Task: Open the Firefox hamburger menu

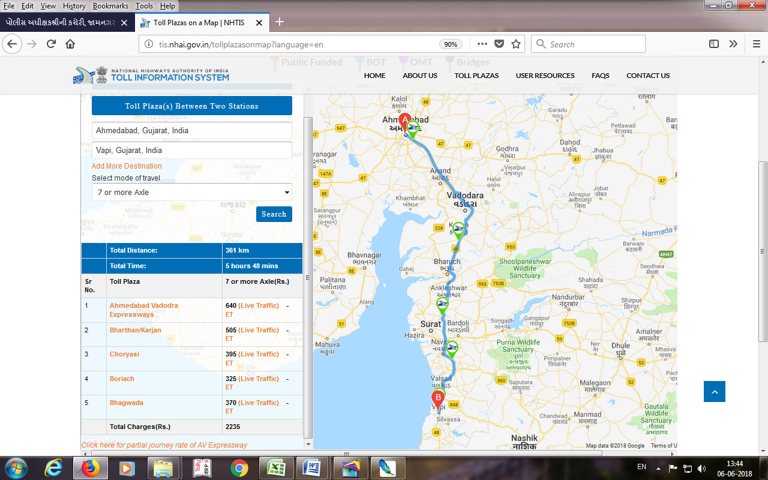Action: (756, 44)
